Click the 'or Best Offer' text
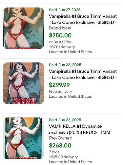 tap(60, 42)
